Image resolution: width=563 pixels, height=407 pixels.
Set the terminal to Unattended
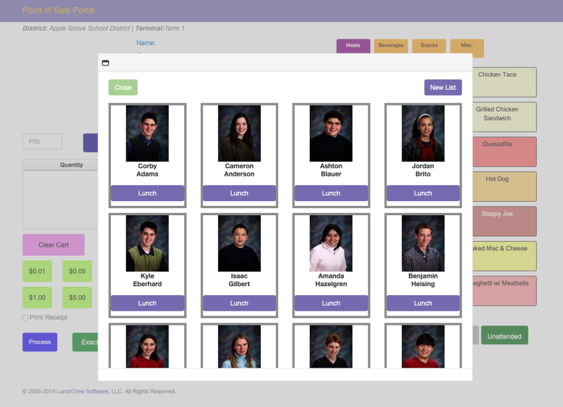(504, 335)
